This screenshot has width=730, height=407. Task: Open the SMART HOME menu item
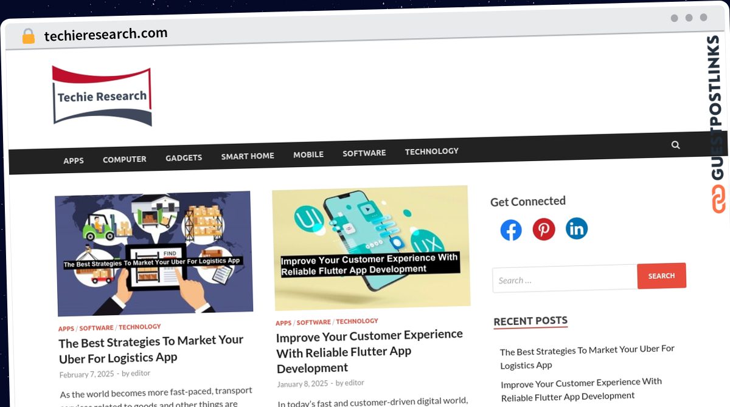tap(248, 156)
